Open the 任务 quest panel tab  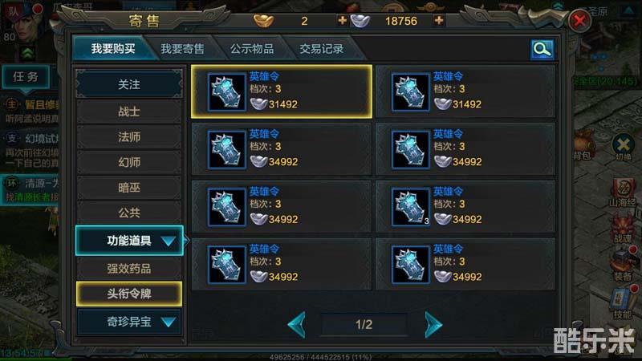[26, 76]
